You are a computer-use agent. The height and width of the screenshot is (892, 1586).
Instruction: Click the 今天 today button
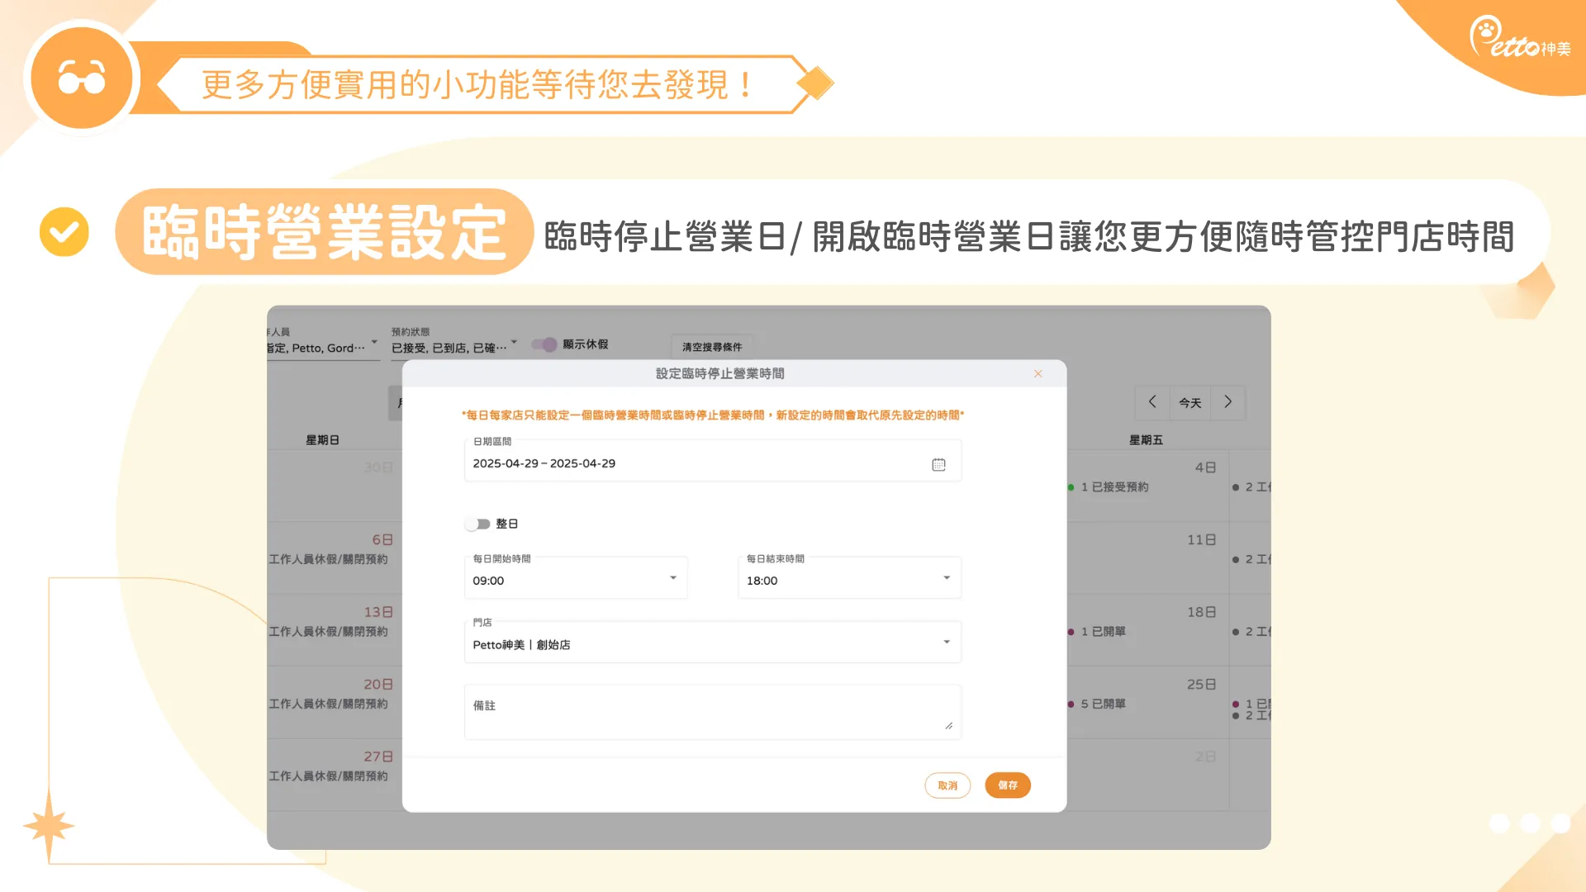(x=1190, y=403)
